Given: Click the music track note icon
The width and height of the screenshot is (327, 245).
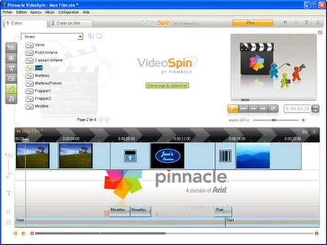Looking at the screenshot, I should (x=9, y=222).
